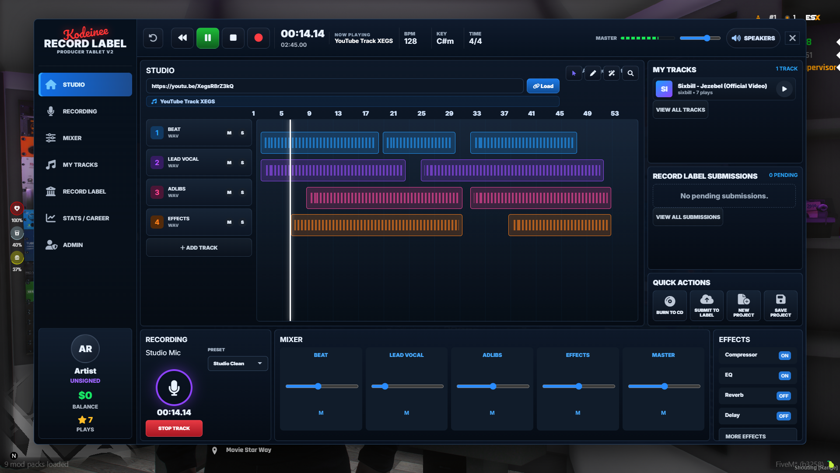Click the Save Project quick action

coord(780,306)
